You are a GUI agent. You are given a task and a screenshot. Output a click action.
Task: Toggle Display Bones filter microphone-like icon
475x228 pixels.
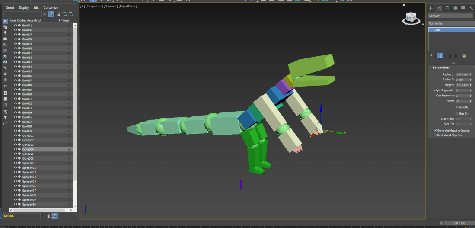coord(5,68)
